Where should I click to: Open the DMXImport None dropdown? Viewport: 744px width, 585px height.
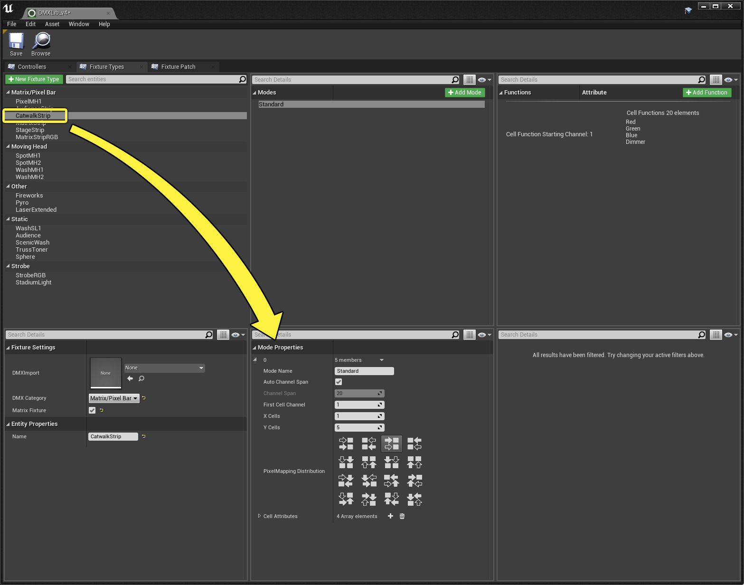coord(164,368)
